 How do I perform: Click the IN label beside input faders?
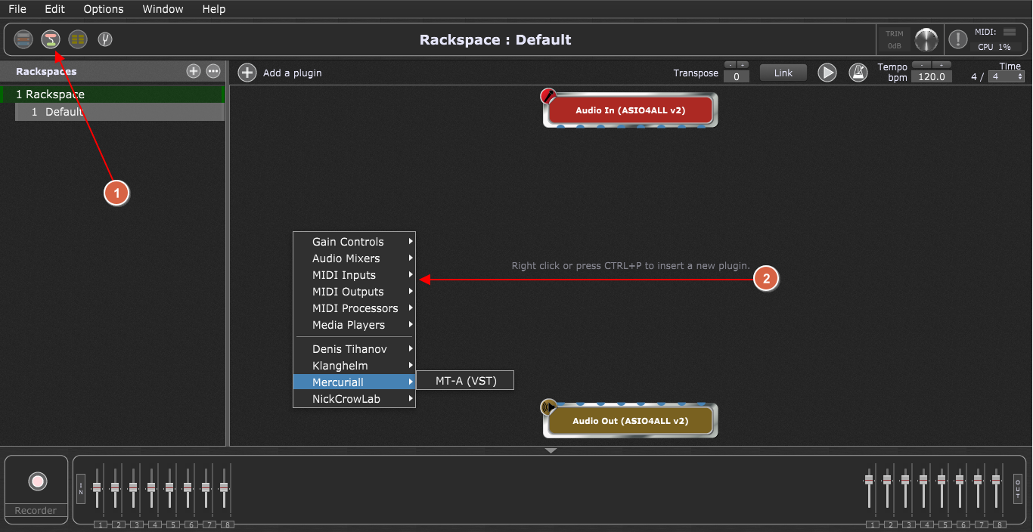[81, 489]
